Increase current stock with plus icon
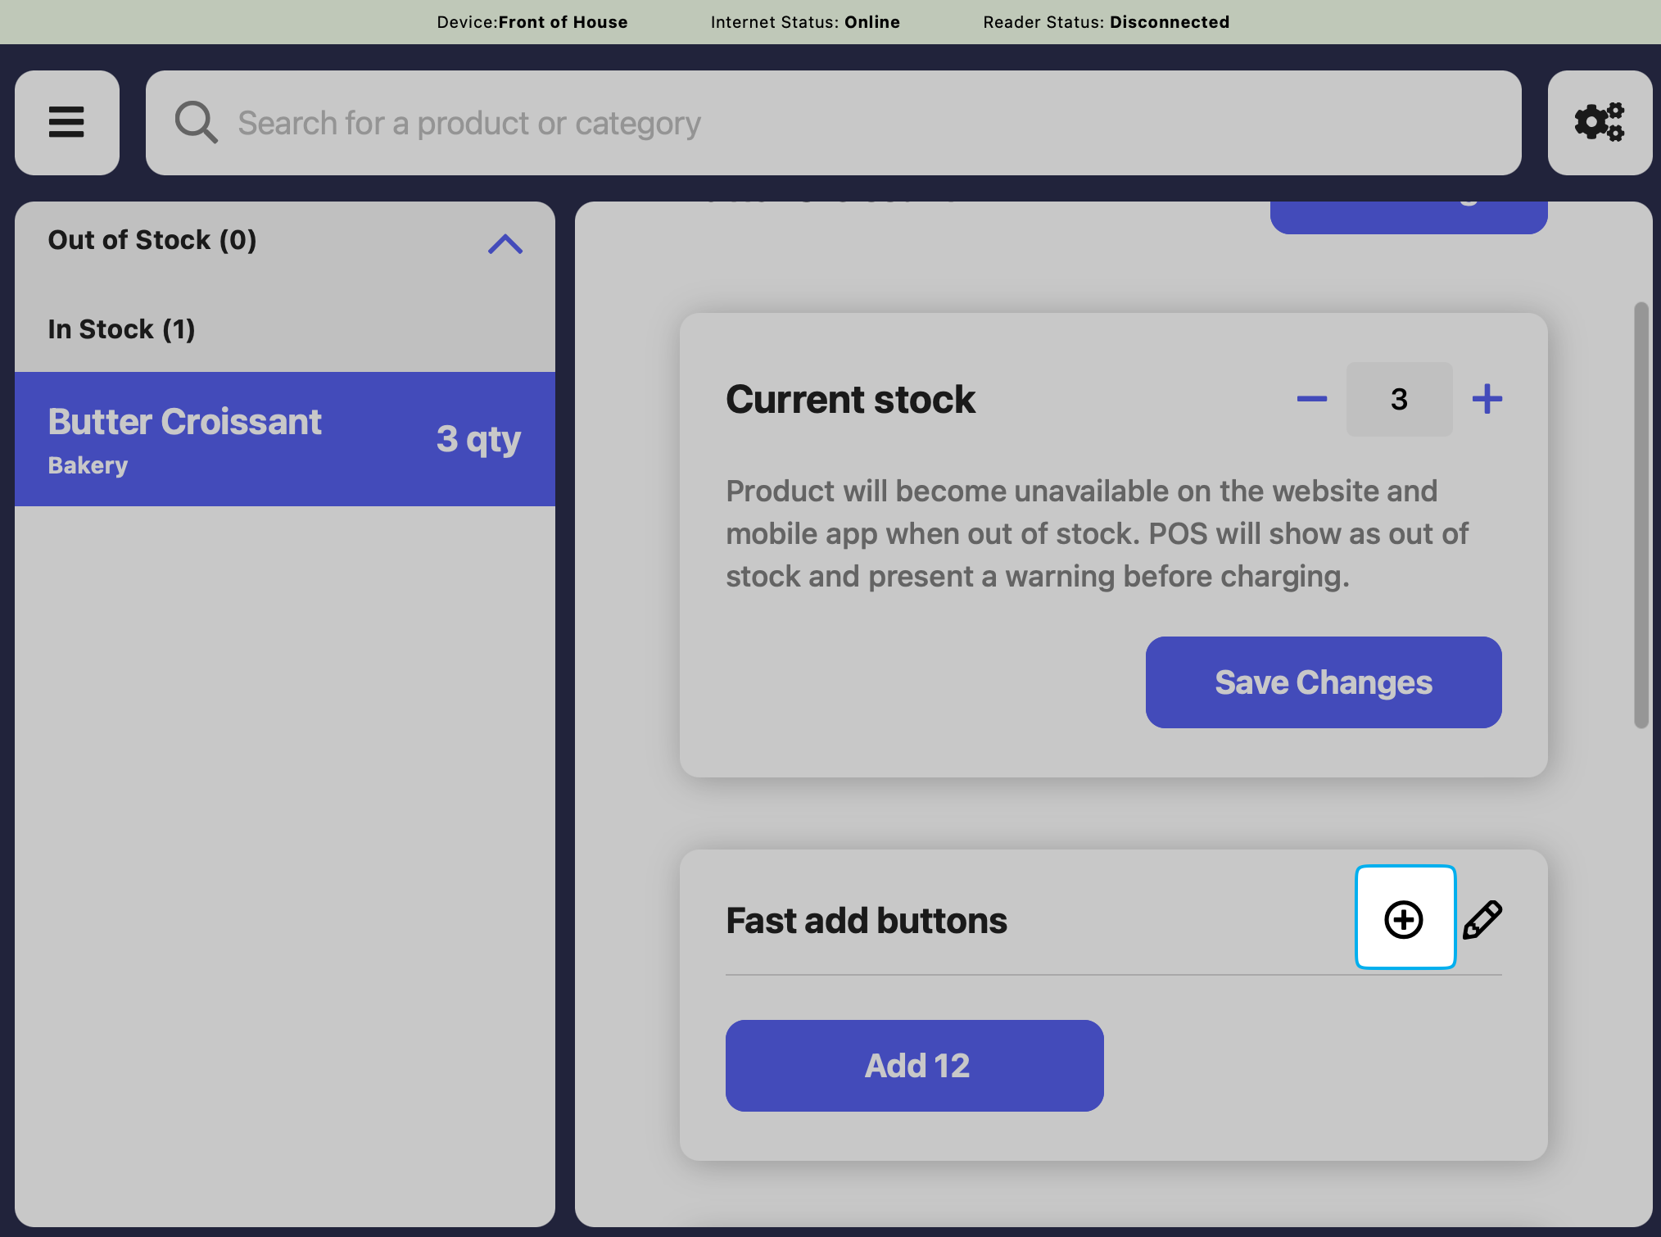 [1487, 399]
